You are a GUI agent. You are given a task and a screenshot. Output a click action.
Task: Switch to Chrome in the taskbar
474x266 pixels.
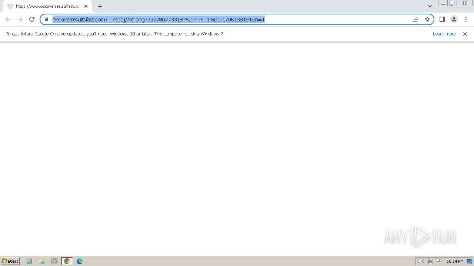click(x=67, y=261)
